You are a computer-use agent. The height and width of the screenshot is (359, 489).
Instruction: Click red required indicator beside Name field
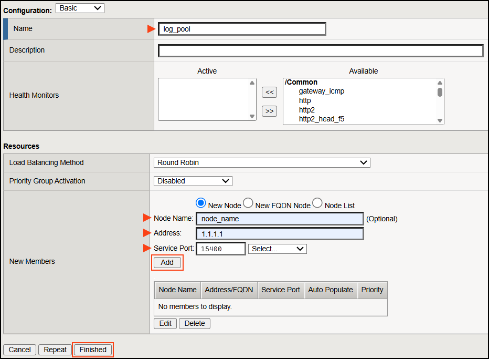(x=151, y=29)
